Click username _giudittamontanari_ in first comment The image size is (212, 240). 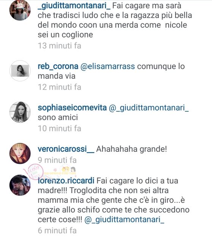tap(74, 6)
